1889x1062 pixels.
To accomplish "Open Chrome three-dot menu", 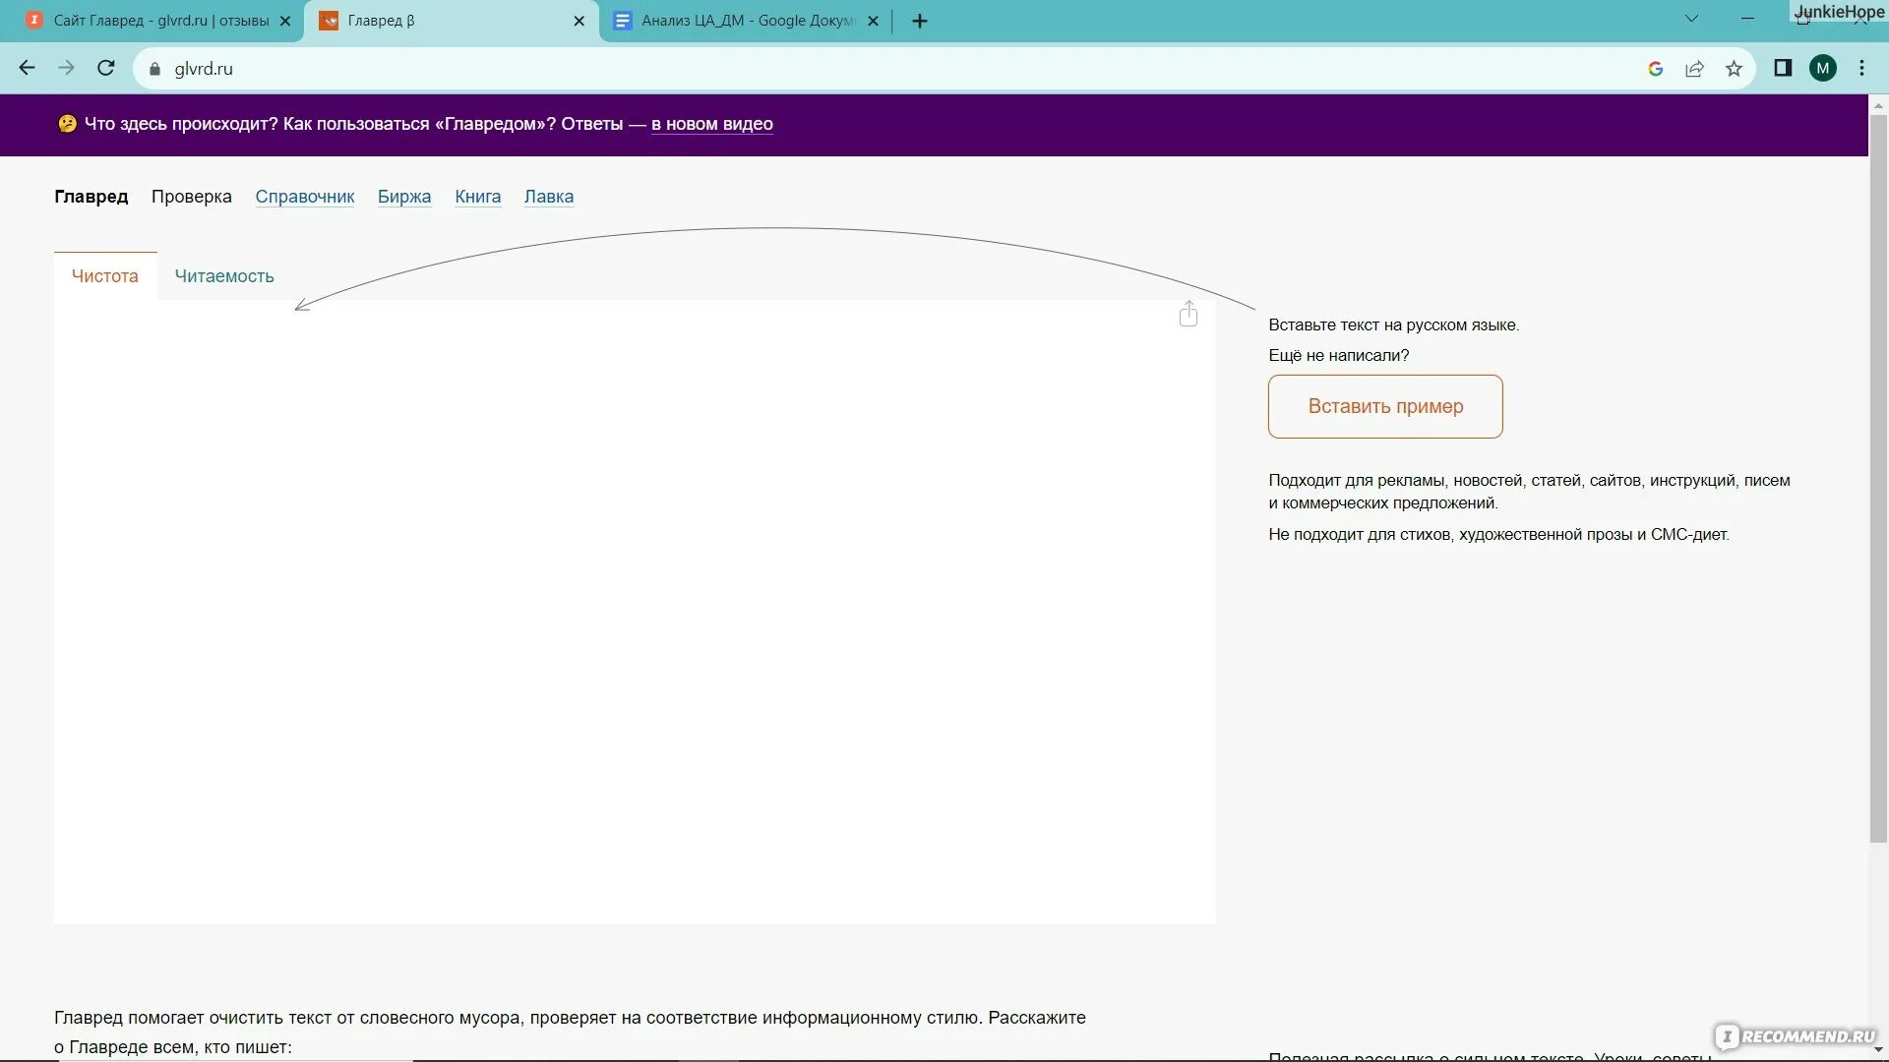I will point(1861,68).
